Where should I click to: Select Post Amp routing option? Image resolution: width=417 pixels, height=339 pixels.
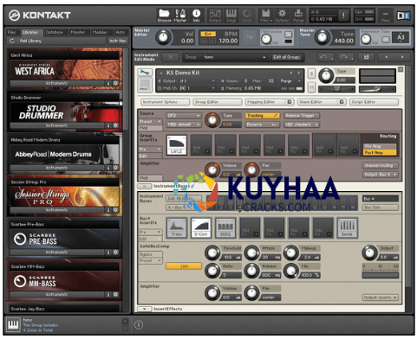[380, 152]
